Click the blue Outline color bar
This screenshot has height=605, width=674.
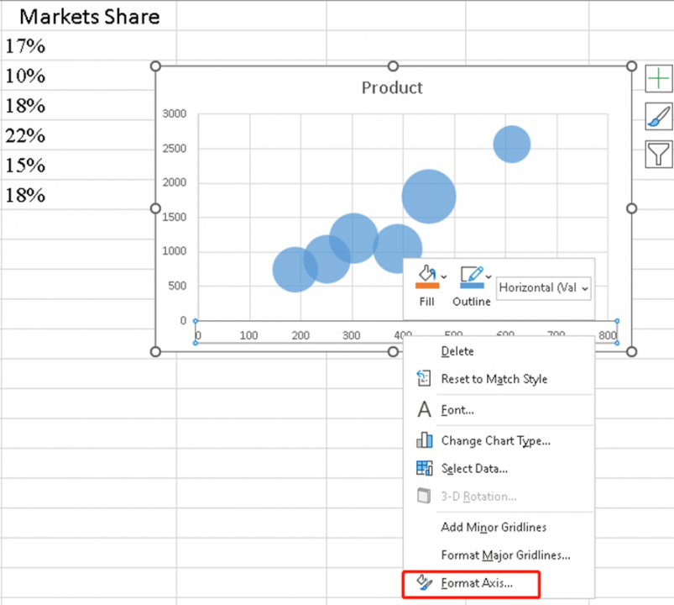(x=472, y=286)
